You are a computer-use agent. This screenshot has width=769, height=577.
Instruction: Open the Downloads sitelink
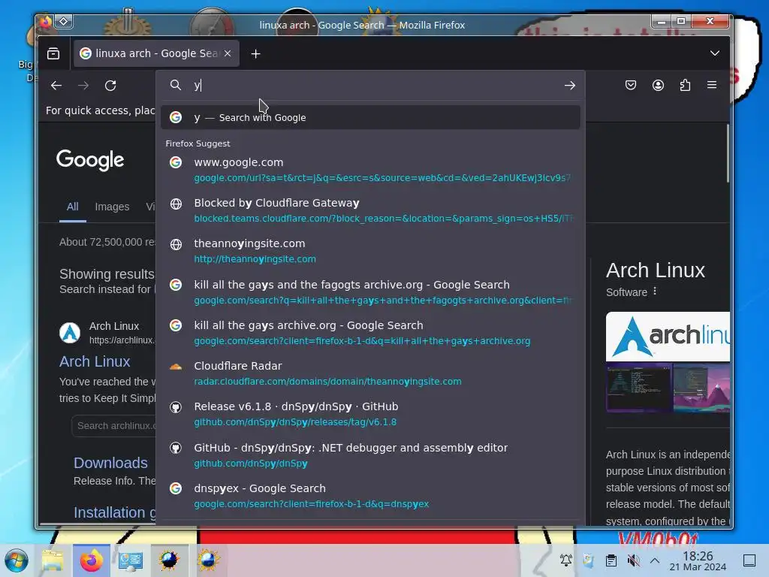click(x=110, y=463)
